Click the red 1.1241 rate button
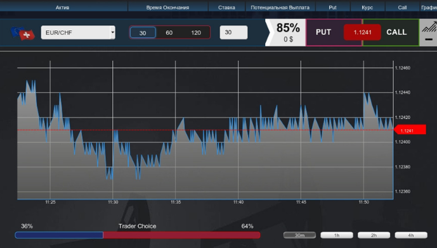Image resolution: width=437 pixels, height=248 pixels. click(362, 32)
